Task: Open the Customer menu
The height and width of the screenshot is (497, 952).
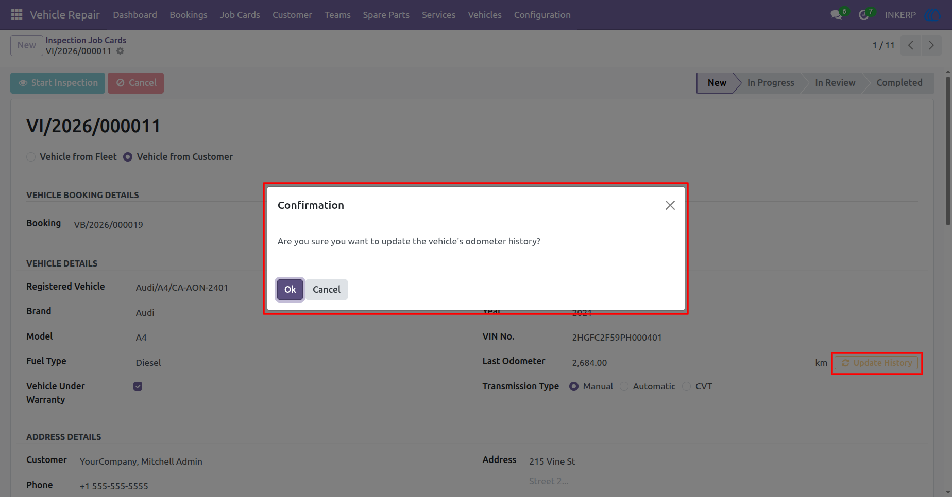Action: [292, 15]
